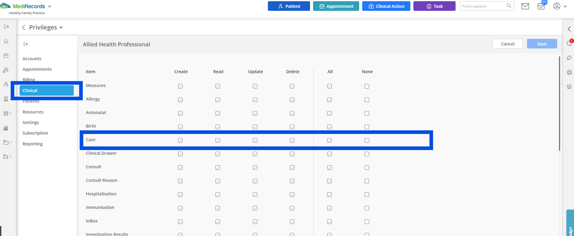
Task: Click the @ mentions icon
Action: click(569, 72)
